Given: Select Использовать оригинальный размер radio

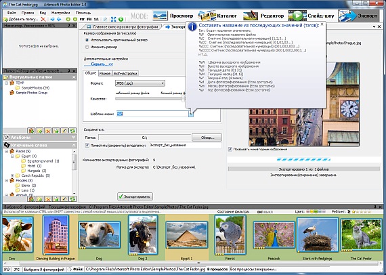Looking at the screenshot, I should point(87,40).
